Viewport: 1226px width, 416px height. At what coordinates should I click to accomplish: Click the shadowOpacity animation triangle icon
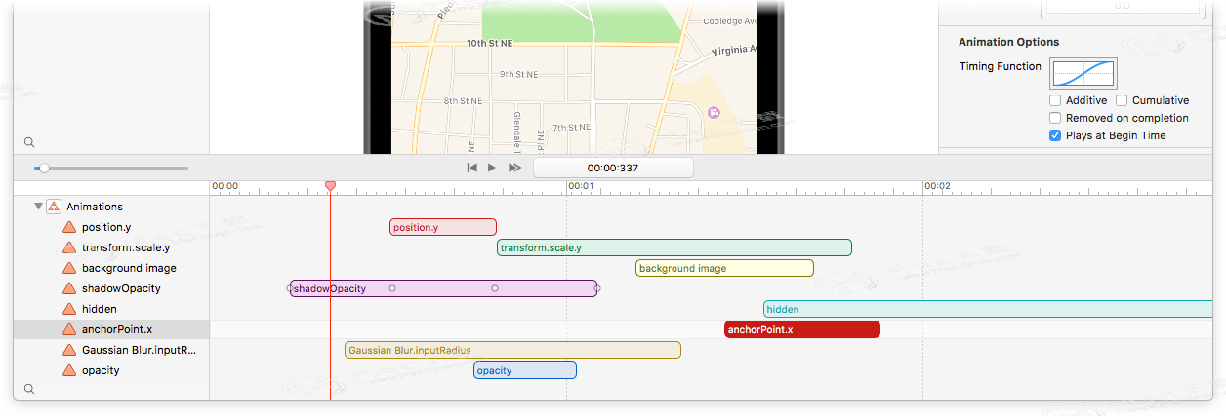coord(69,288)
